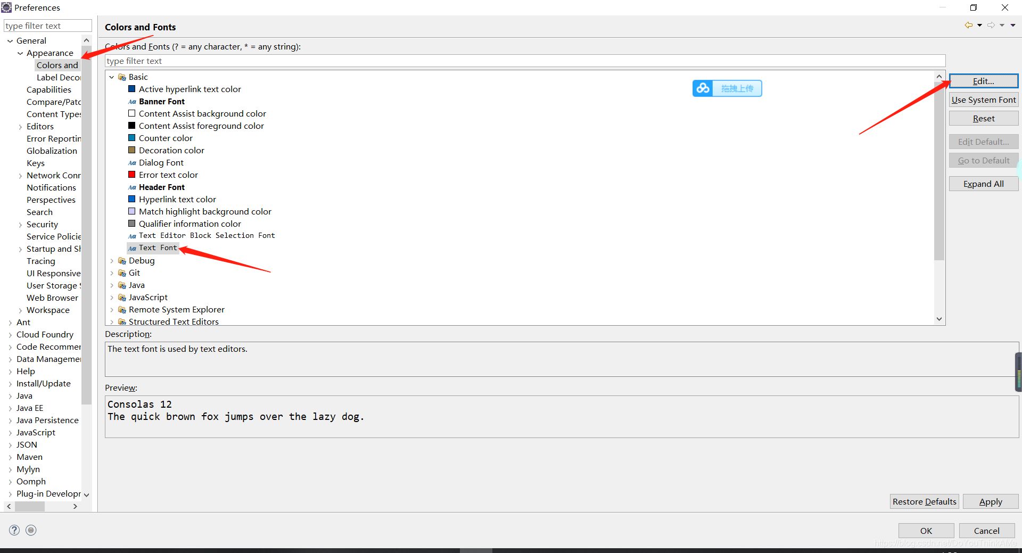The width and height of the screenshot is (1022, 553).
Task: Confirm with the OK button
Action: coord(926,531)
